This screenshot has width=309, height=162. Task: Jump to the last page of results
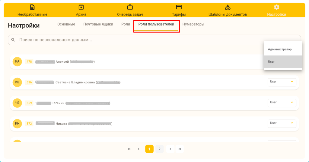pos(180,149)
